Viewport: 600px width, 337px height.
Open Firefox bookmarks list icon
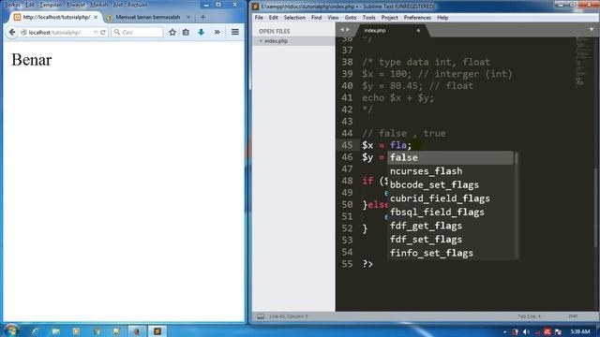(186, 33)
